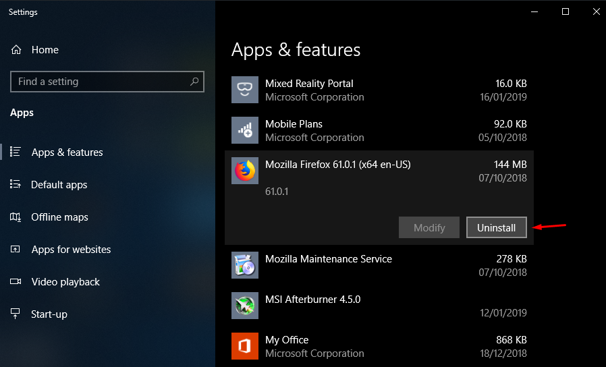Click the Mozilla Maintenance Service icon
606x367 pixels.
(245, 265)
